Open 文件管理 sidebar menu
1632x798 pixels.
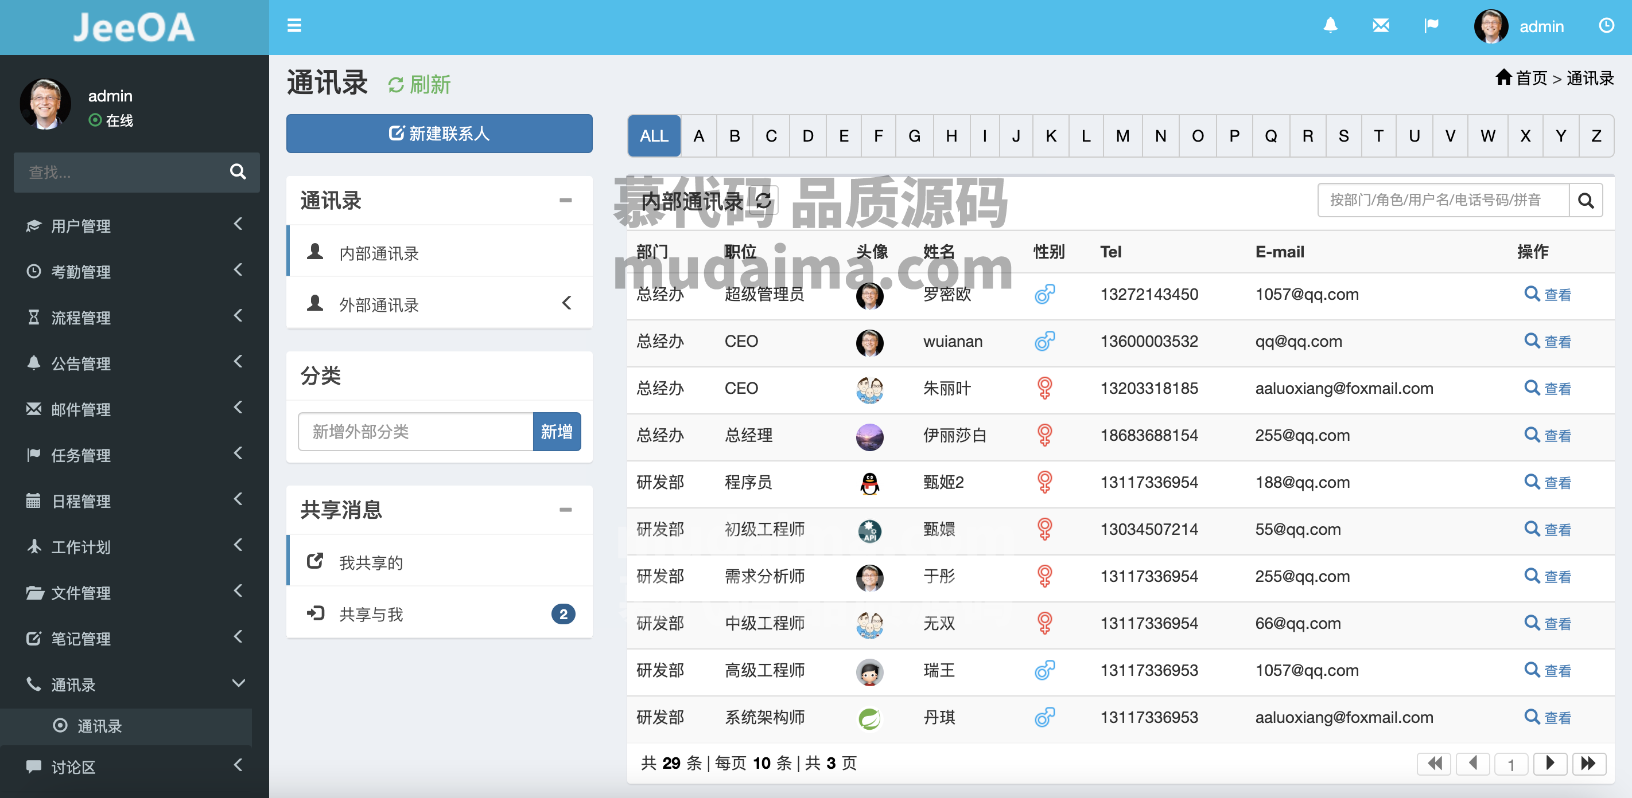134,593
